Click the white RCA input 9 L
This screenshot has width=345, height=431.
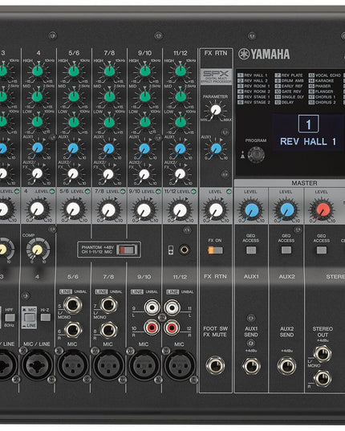pyautogui.click(x=152, y=307)
